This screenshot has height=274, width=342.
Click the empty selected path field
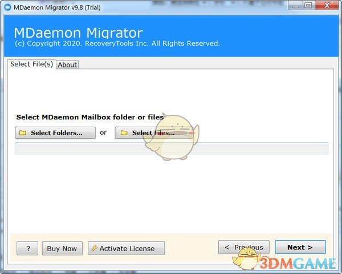pos(171,149)
